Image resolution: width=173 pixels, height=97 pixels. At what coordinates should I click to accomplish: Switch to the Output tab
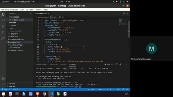click(63, 64)
